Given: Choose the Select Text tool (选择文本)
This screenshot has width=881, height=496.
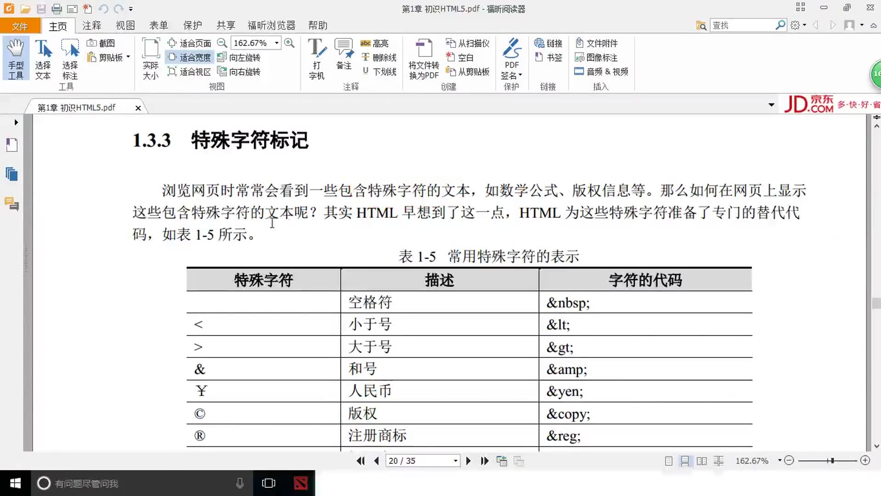Looking at the screenshot, I should 43,59.
